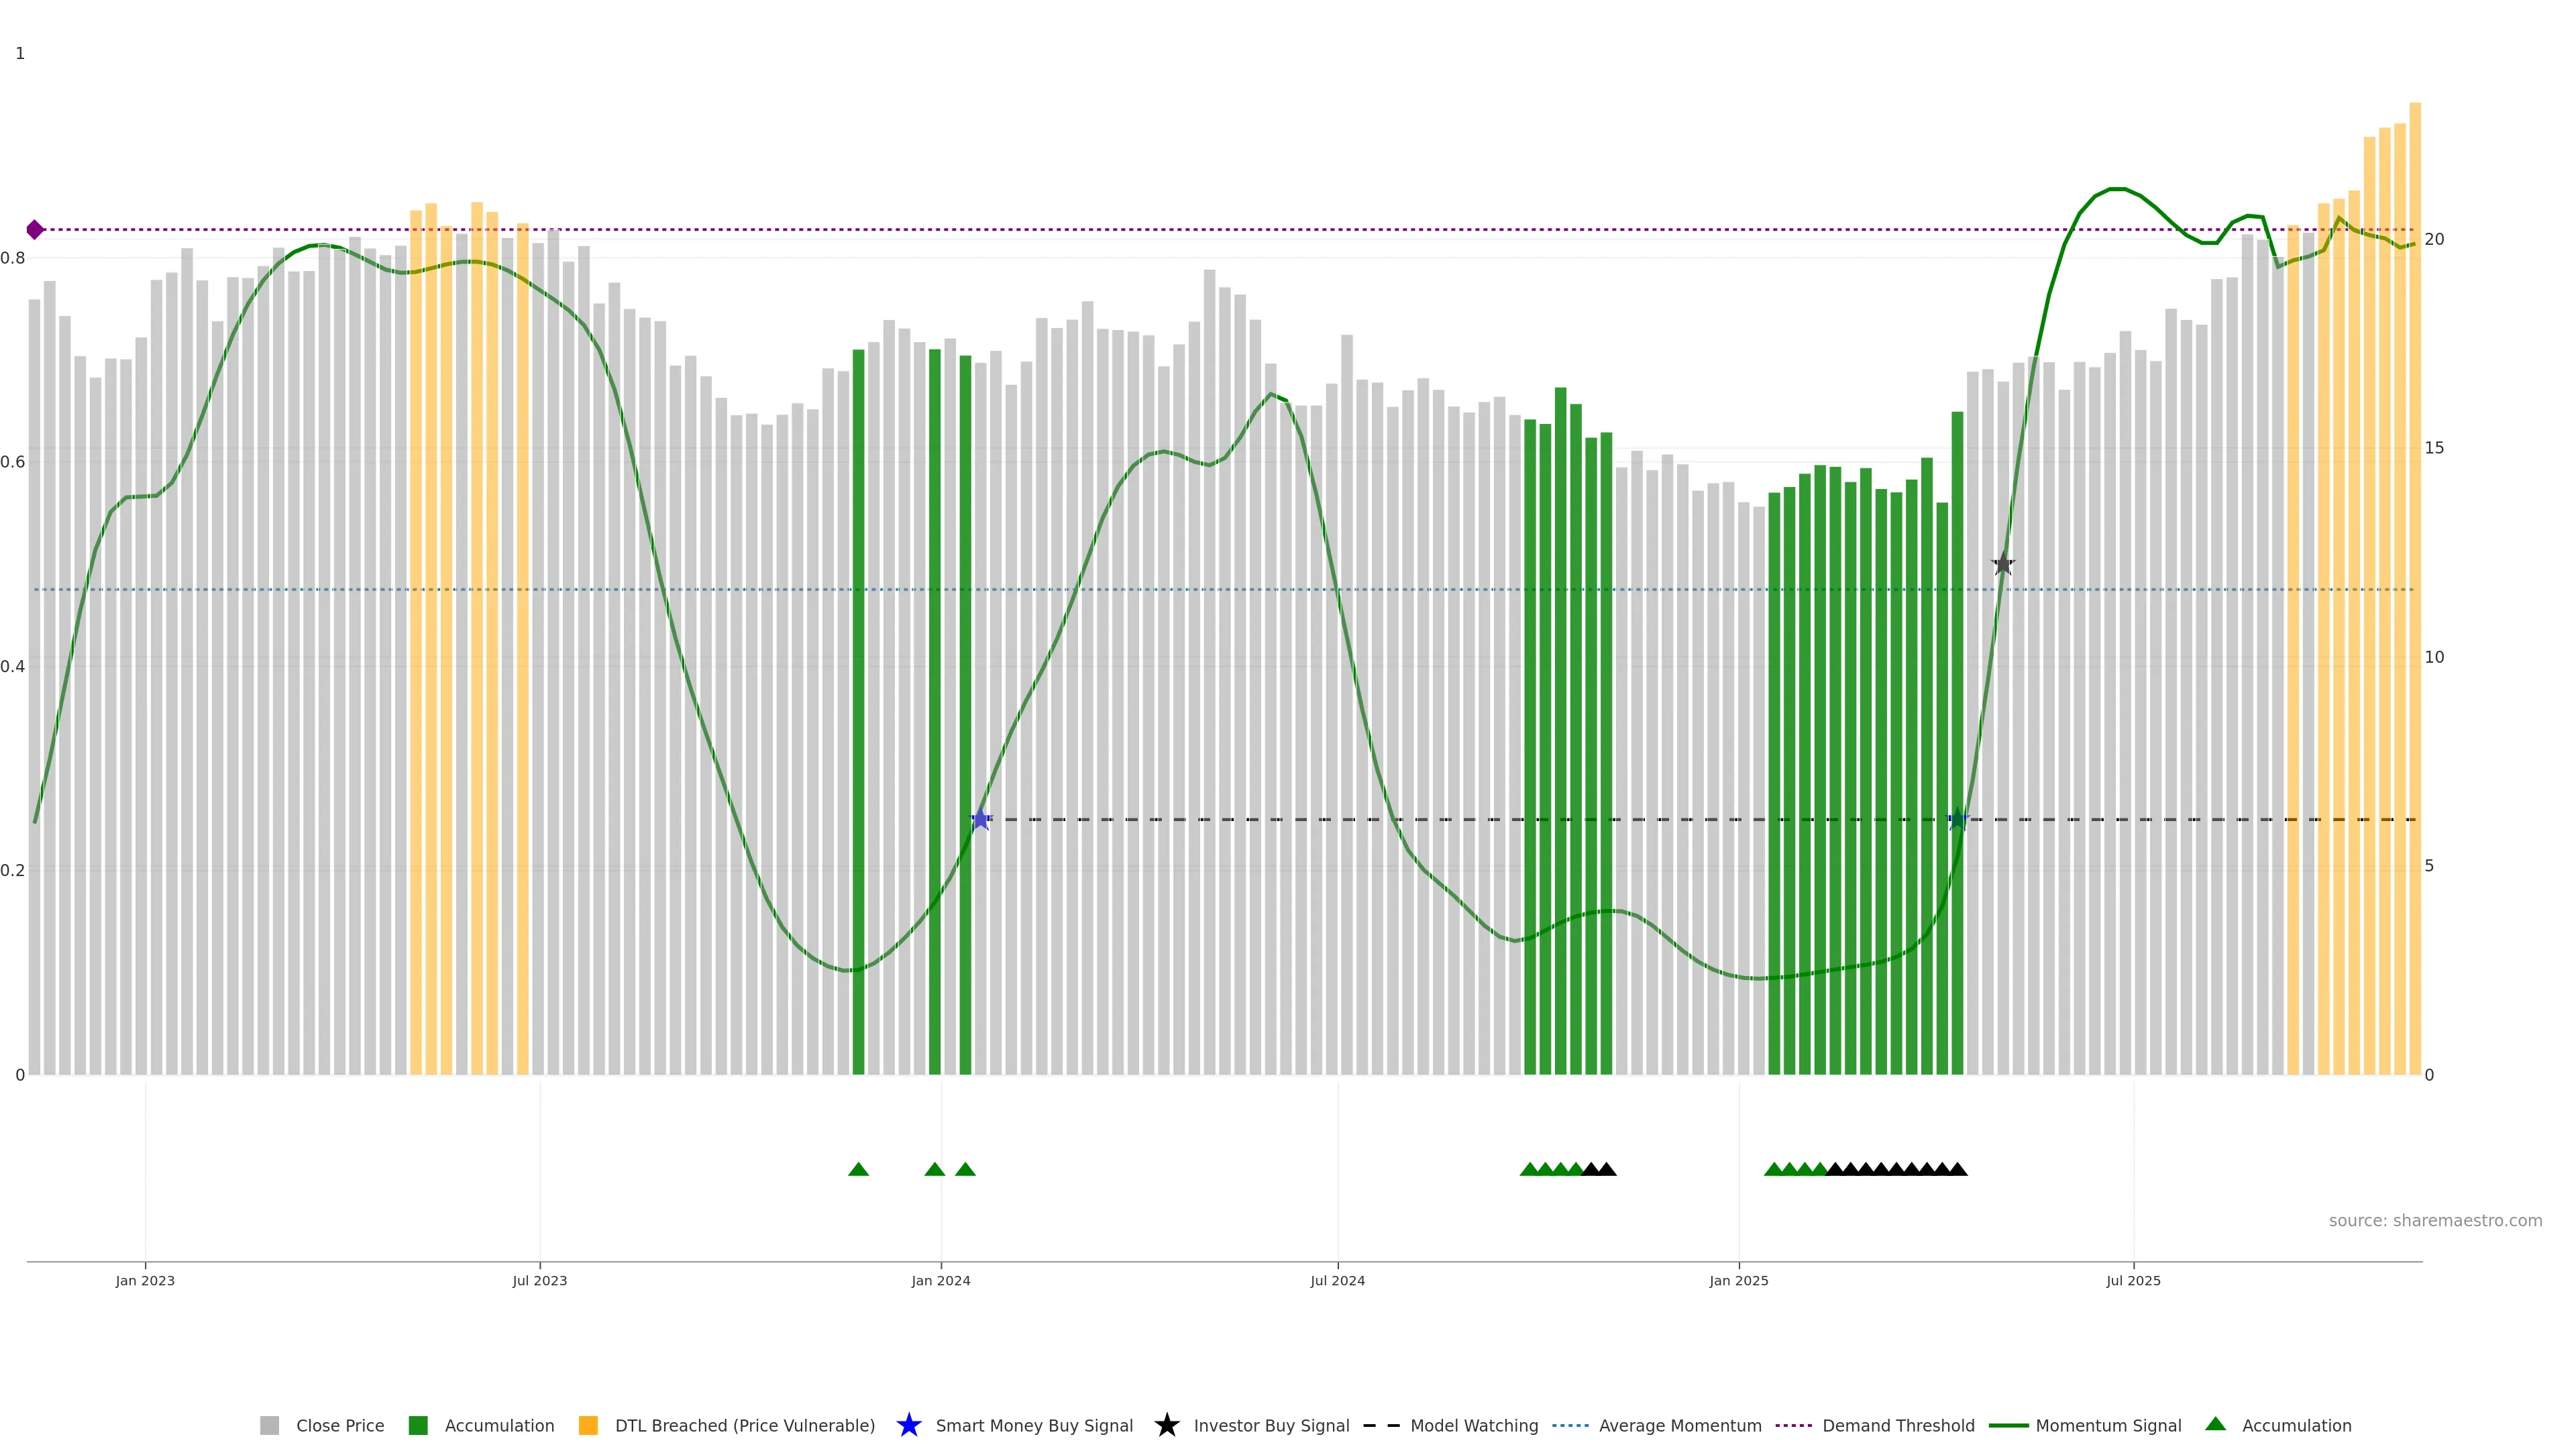The image size is (2576, 1449).
Task: Click the Jul 2023 axis label
Action: click(540, 1281)
